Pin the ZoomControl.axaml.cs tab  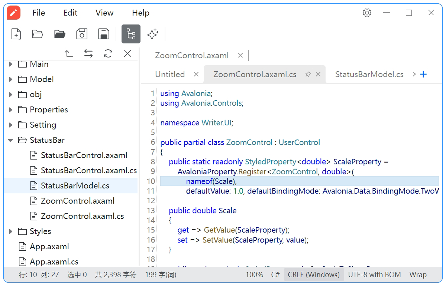click(x=308, y=74)
